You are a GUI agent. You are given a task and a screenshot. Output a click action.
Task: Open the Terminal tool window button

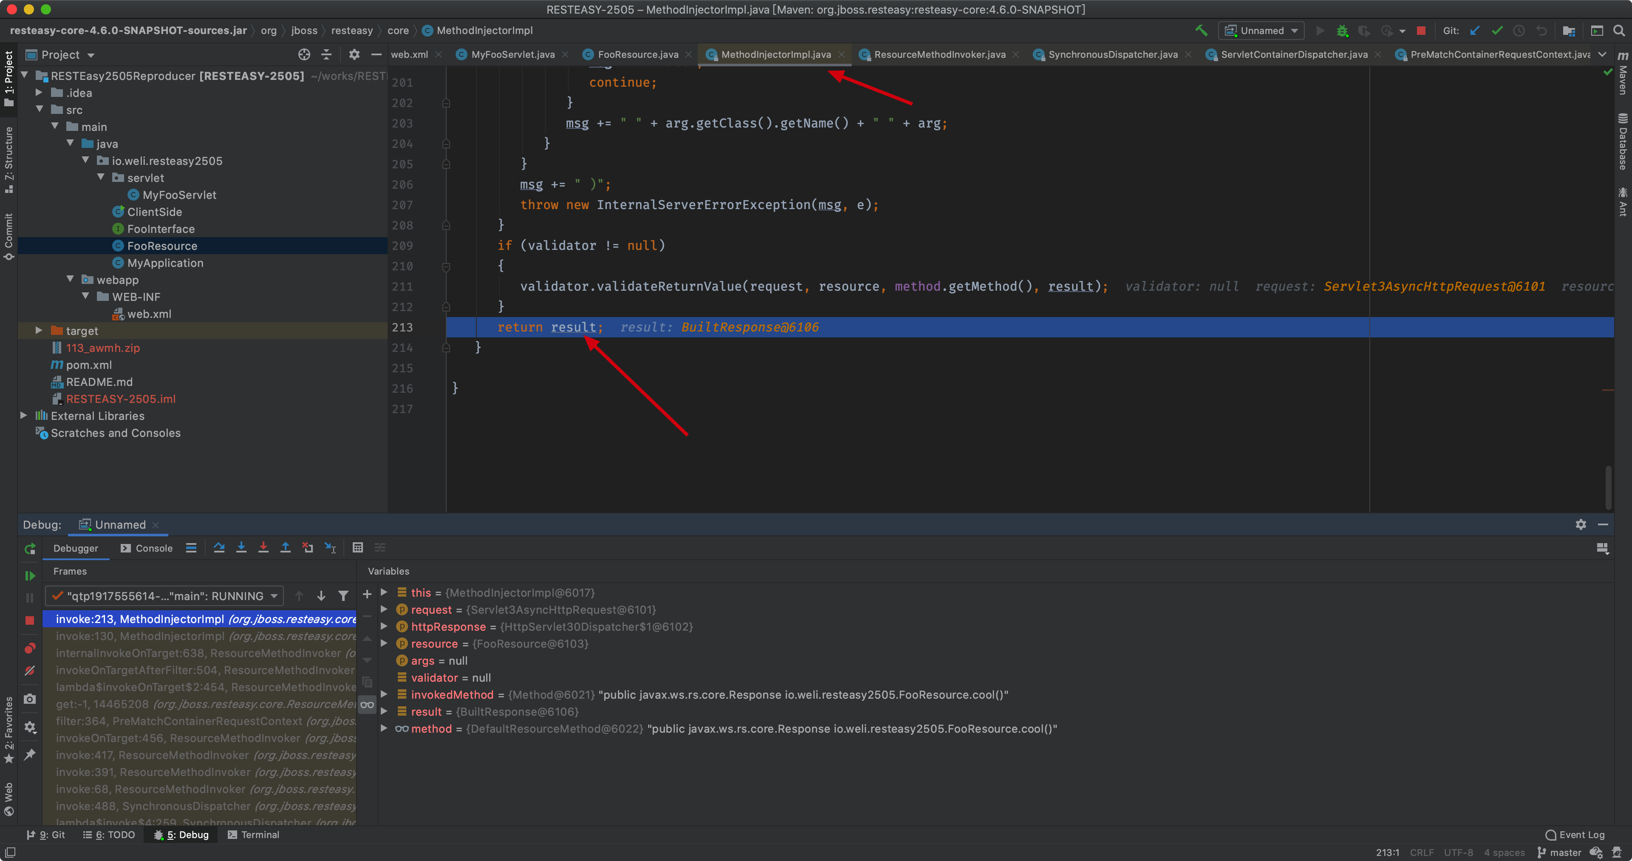(x=253, y=834)
